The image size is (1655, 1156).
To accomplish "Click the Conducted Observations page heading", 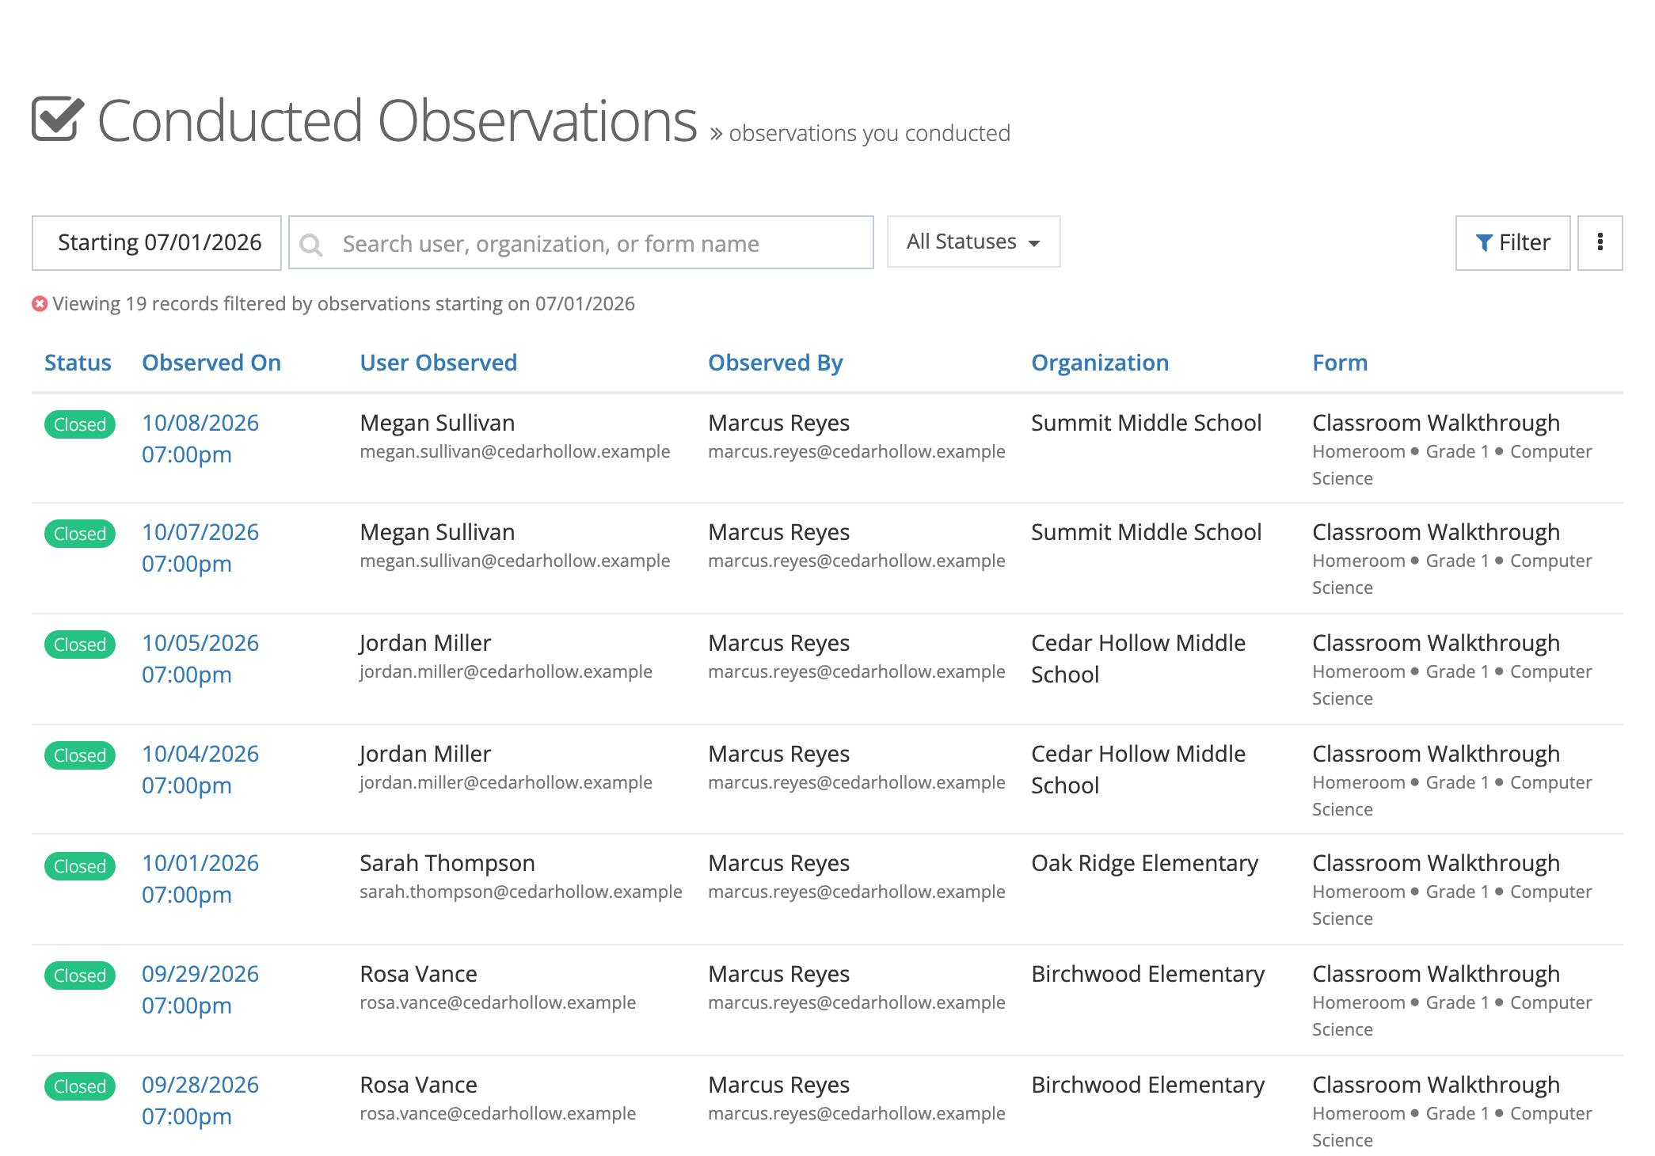I will point(397,120).
